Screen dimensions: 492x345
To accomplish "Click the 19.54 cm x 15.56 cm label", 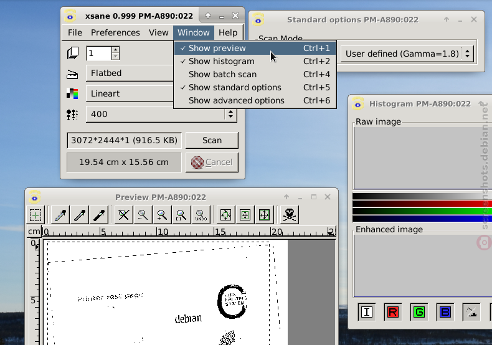I will pyautogui.click(x=124, y=162).
